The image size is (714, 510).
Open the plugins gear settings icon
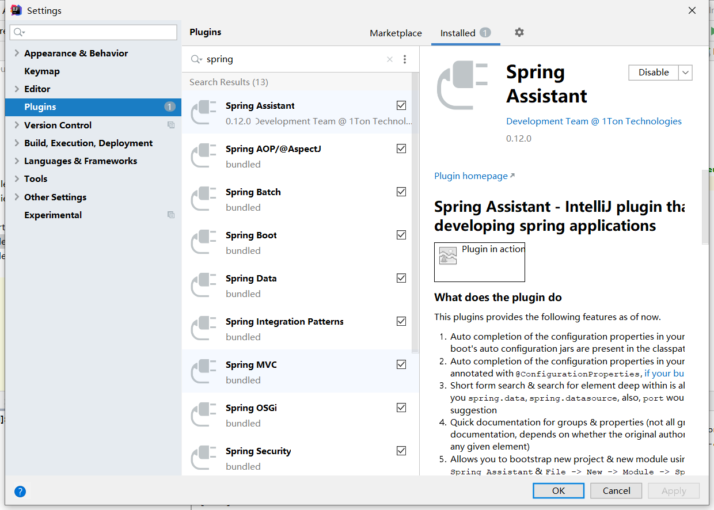click(519, 32)
